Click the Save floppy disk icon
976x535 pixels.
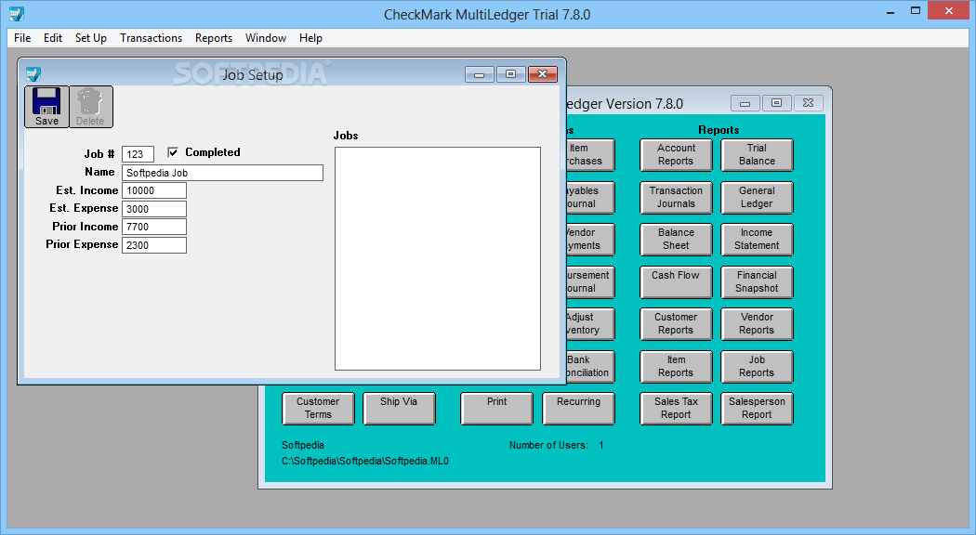[x=46, y=107]
